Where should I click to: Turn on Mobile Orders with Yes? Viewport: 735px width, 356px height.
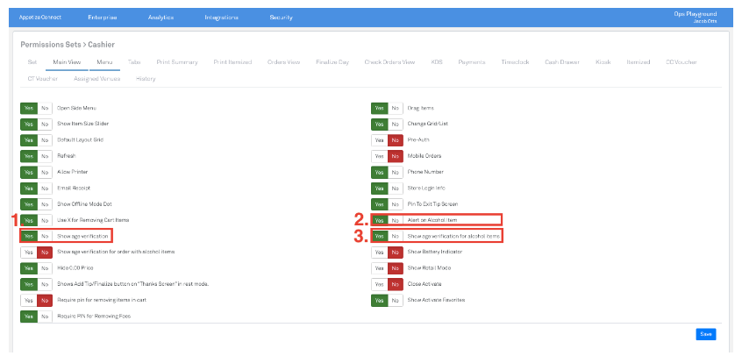[379, 156]
